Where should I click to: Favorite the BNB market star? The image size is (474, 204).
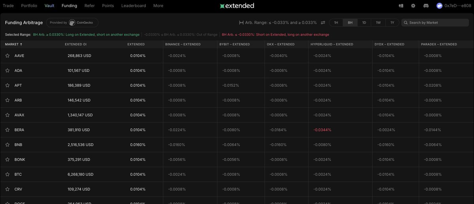7,145
